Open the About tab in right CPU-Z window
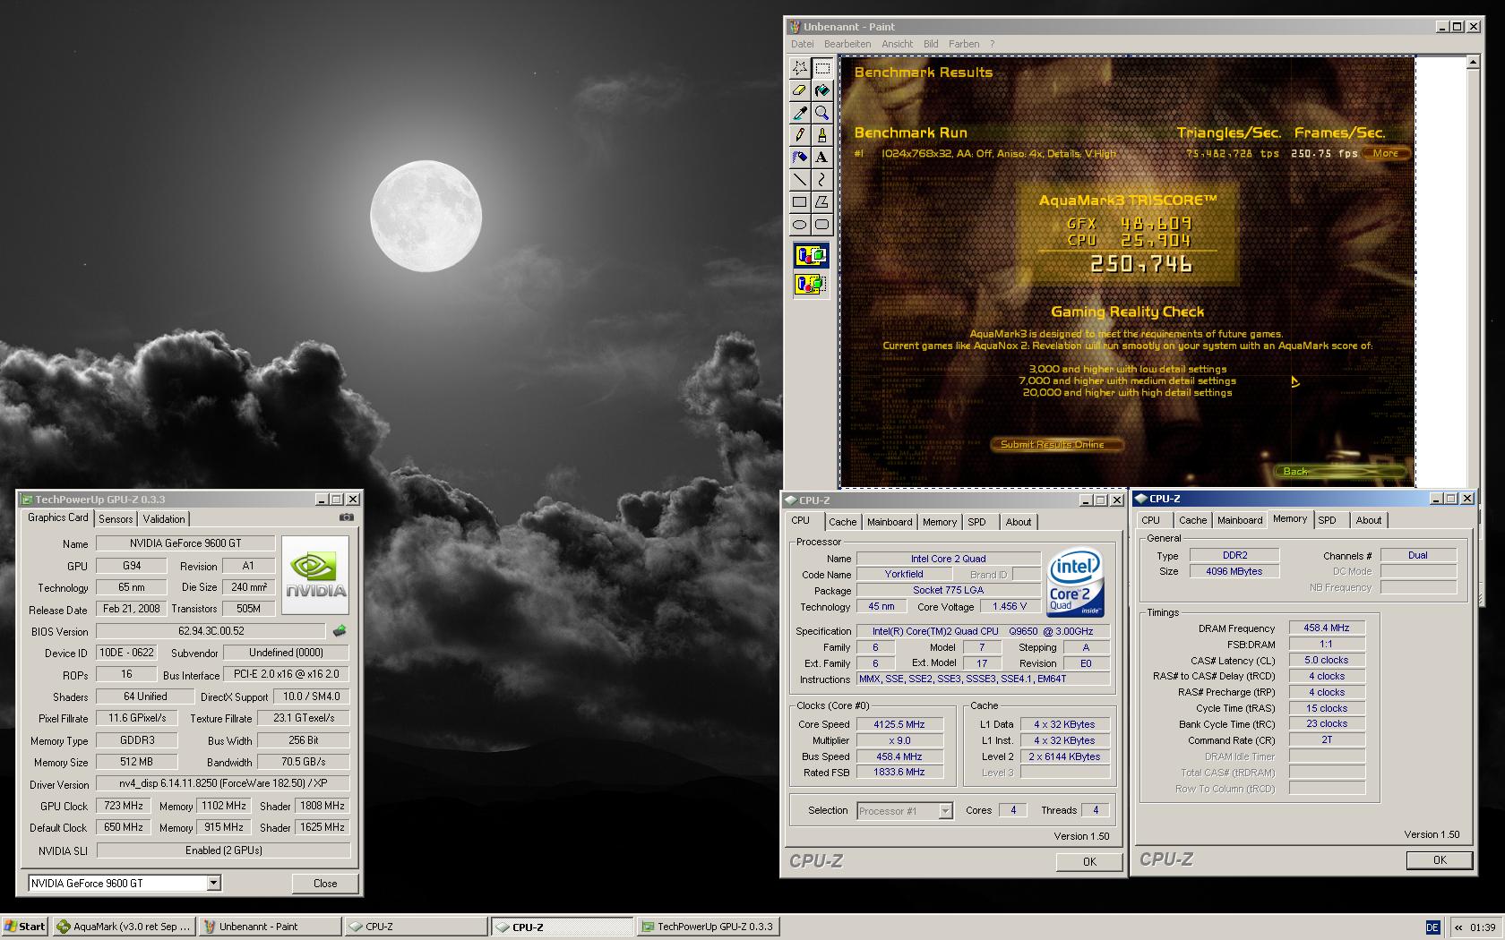Screen dimensions: 1505x940 pyautogui.click(x=1369, y=520)
